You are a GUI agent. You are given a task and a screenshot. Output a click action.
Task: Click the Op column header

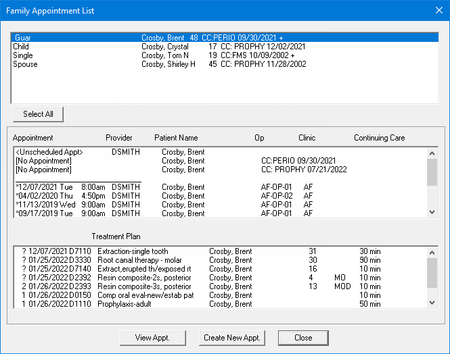(259, 138)
